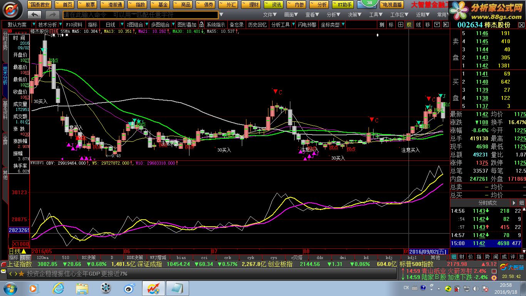526x296 pixels.
Task: Click the 大智慧 logo in the status bar
Action: click(x=512, y=267)
